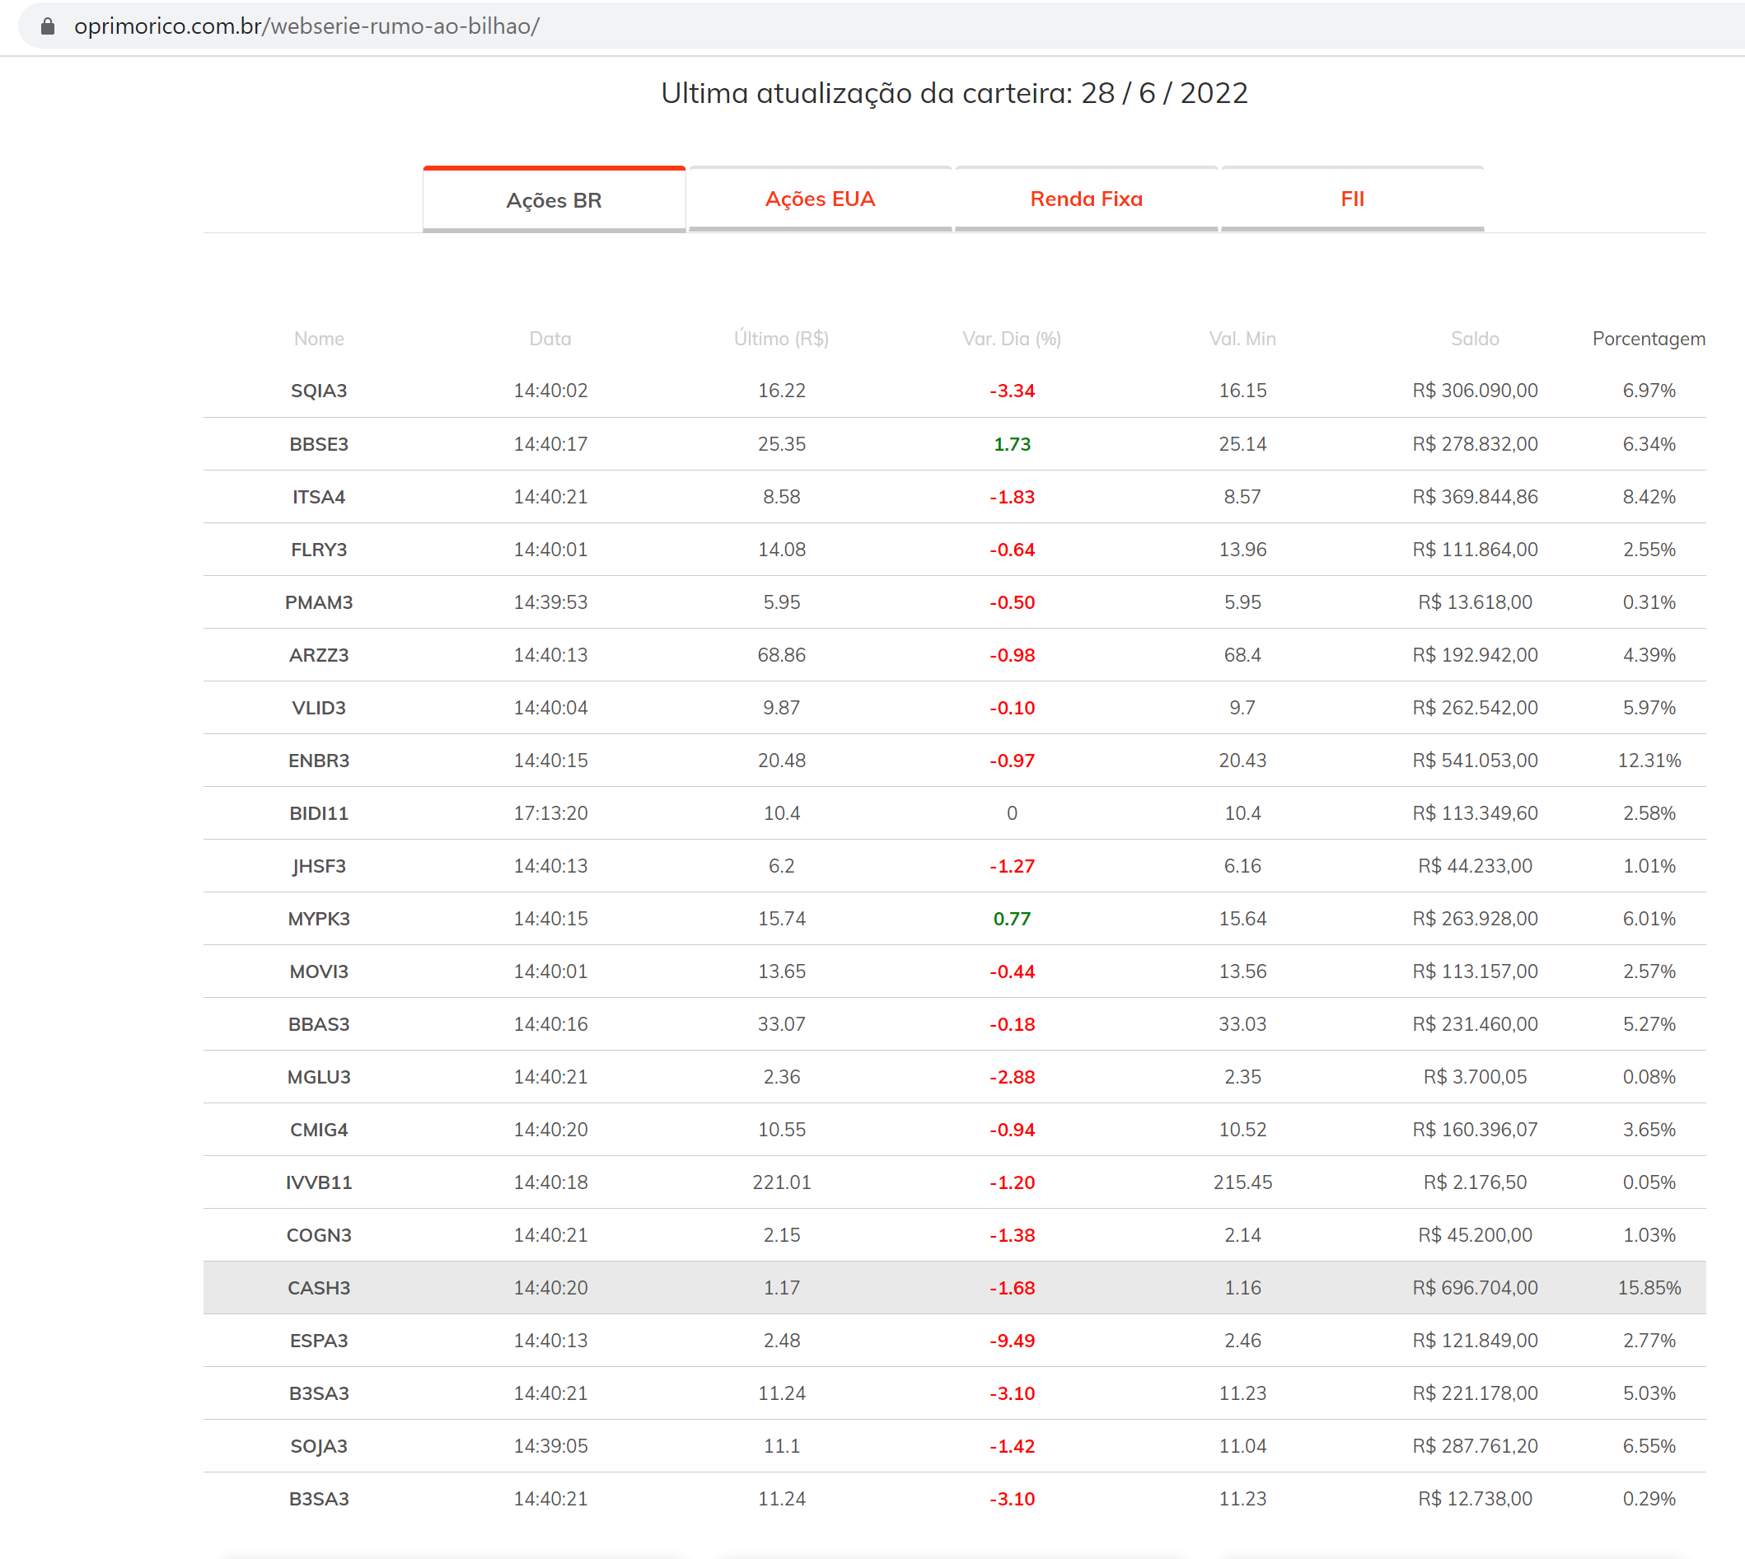This screenshot has height=1559, width=1745.
Task: Click the URL in the address bar
Action: pos(306,26)
